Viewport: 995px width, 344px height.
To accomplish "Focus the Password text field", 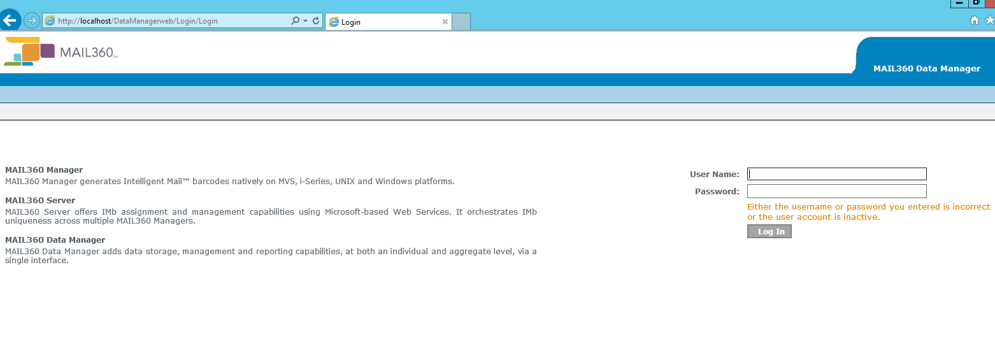I will [836, 191].
